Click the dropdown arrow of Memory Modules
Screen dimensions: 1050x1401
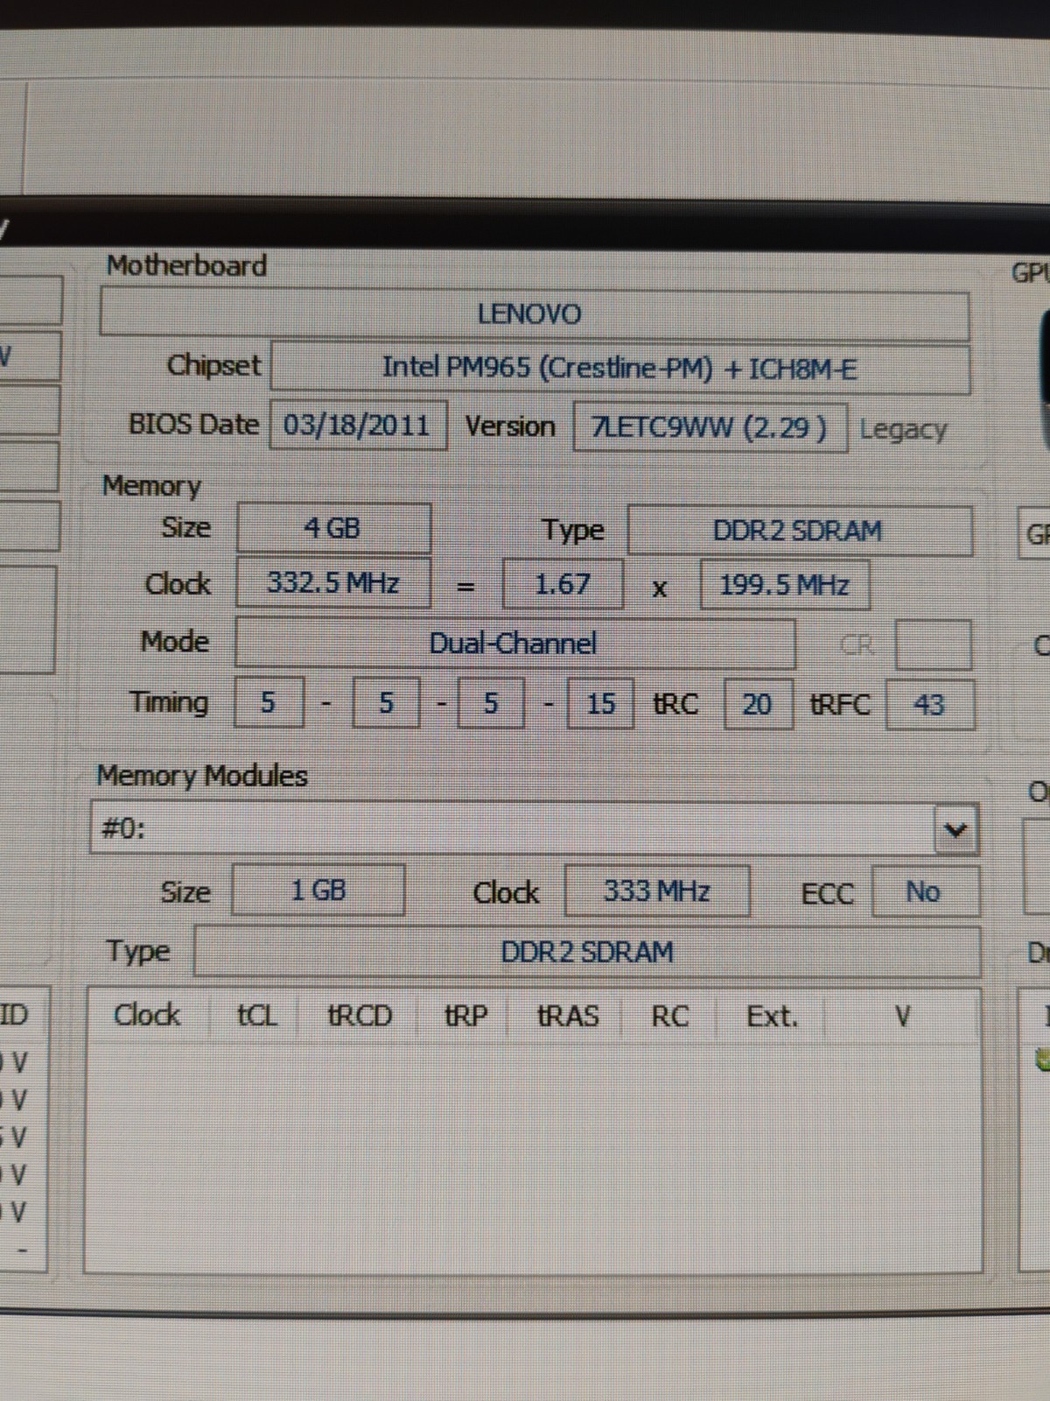(955, 829)
